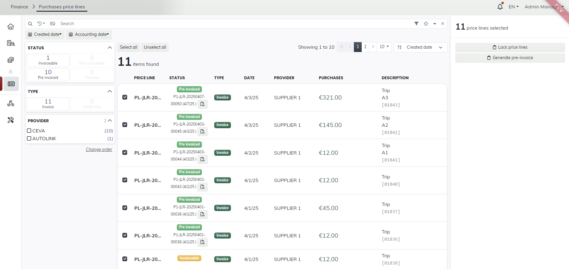Open the coins stack icon in sidebar
This screenshot has width=569, height=269.
pos(11,60)
